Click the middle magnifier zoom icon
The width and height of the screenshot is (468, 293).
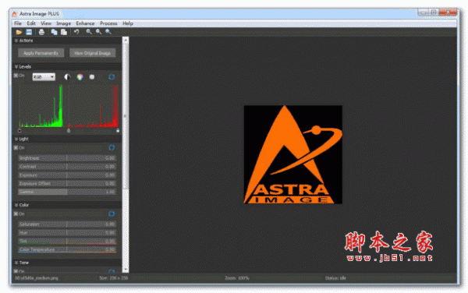point(98,32)
